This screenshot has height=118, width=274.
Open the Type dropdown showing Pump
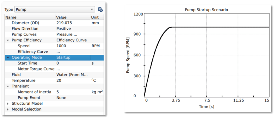(55, 10)
